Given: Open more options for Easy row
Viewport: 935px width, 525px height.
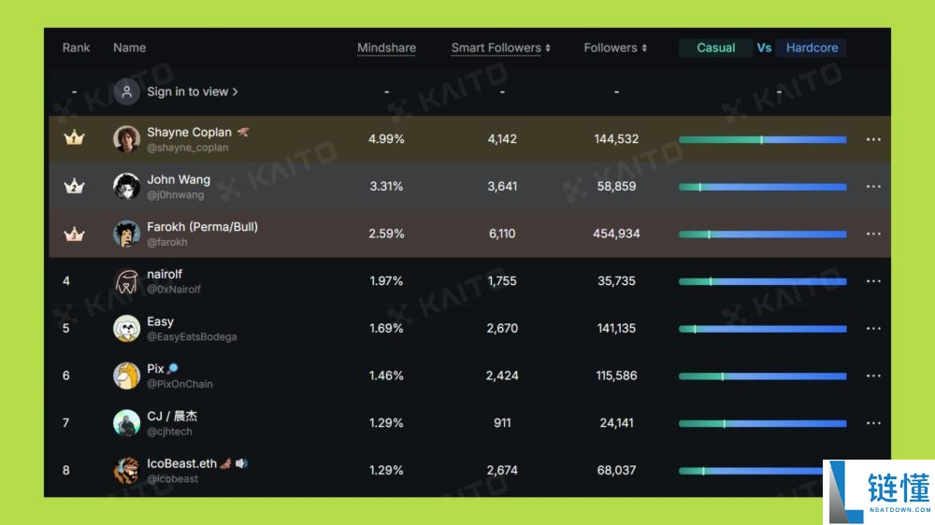Looking at the screenshot, I should click(873, 328).
